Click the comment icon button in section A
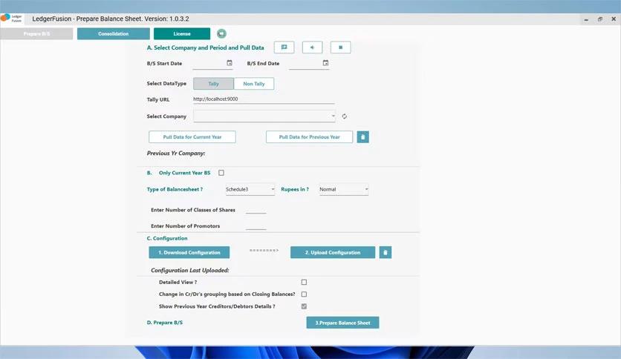This screenshot has height=359, width=621. tap(284, 47)
